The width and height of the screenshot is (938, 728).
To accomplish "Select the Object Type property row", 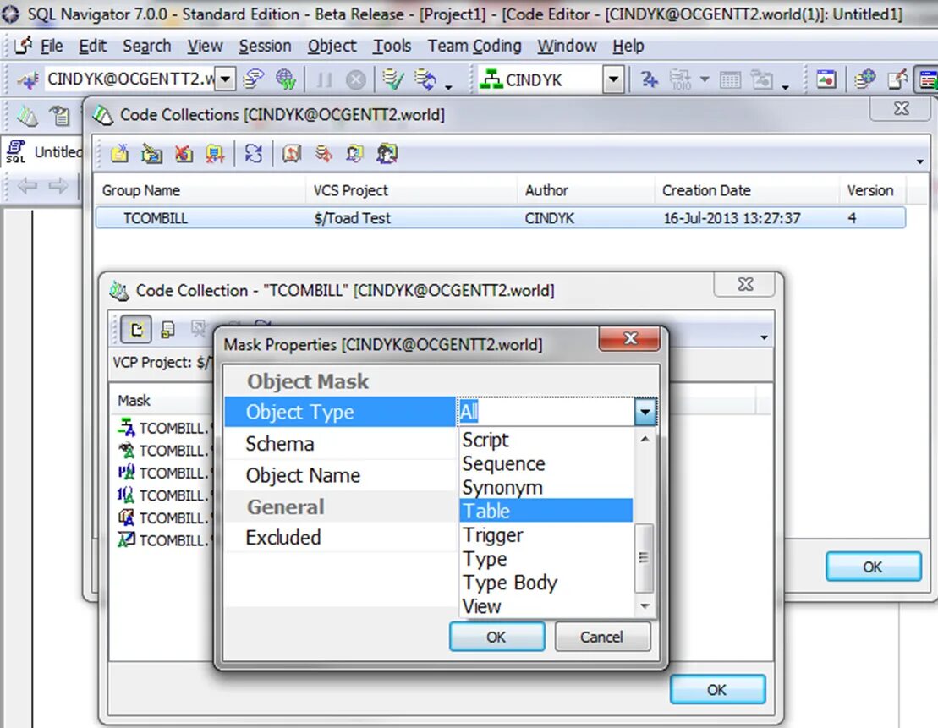I will coord(340,412).
